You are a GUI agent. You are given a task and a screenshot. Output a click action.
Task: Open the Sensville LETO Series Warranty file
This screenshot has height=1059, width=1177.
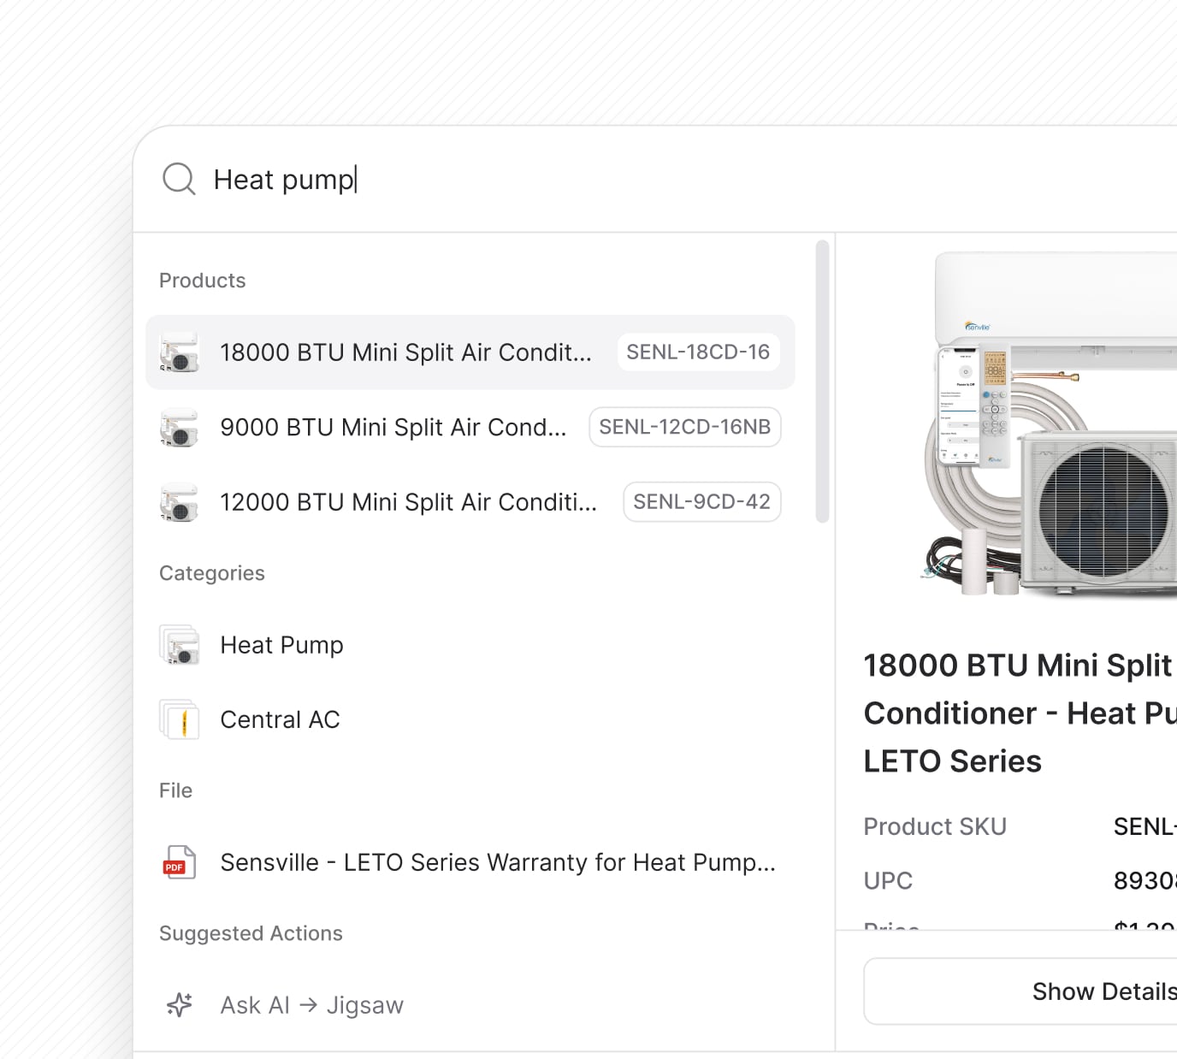point(470,862)
